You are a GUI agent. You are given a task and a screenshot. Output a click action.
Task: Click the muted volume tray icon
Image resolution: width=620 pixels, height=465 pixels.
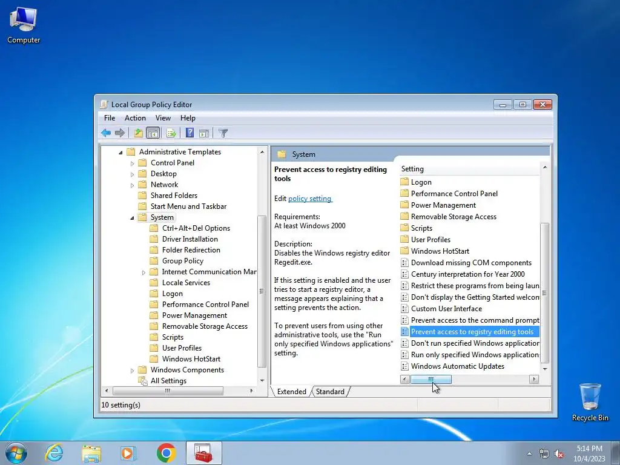[x=559, y=454]
